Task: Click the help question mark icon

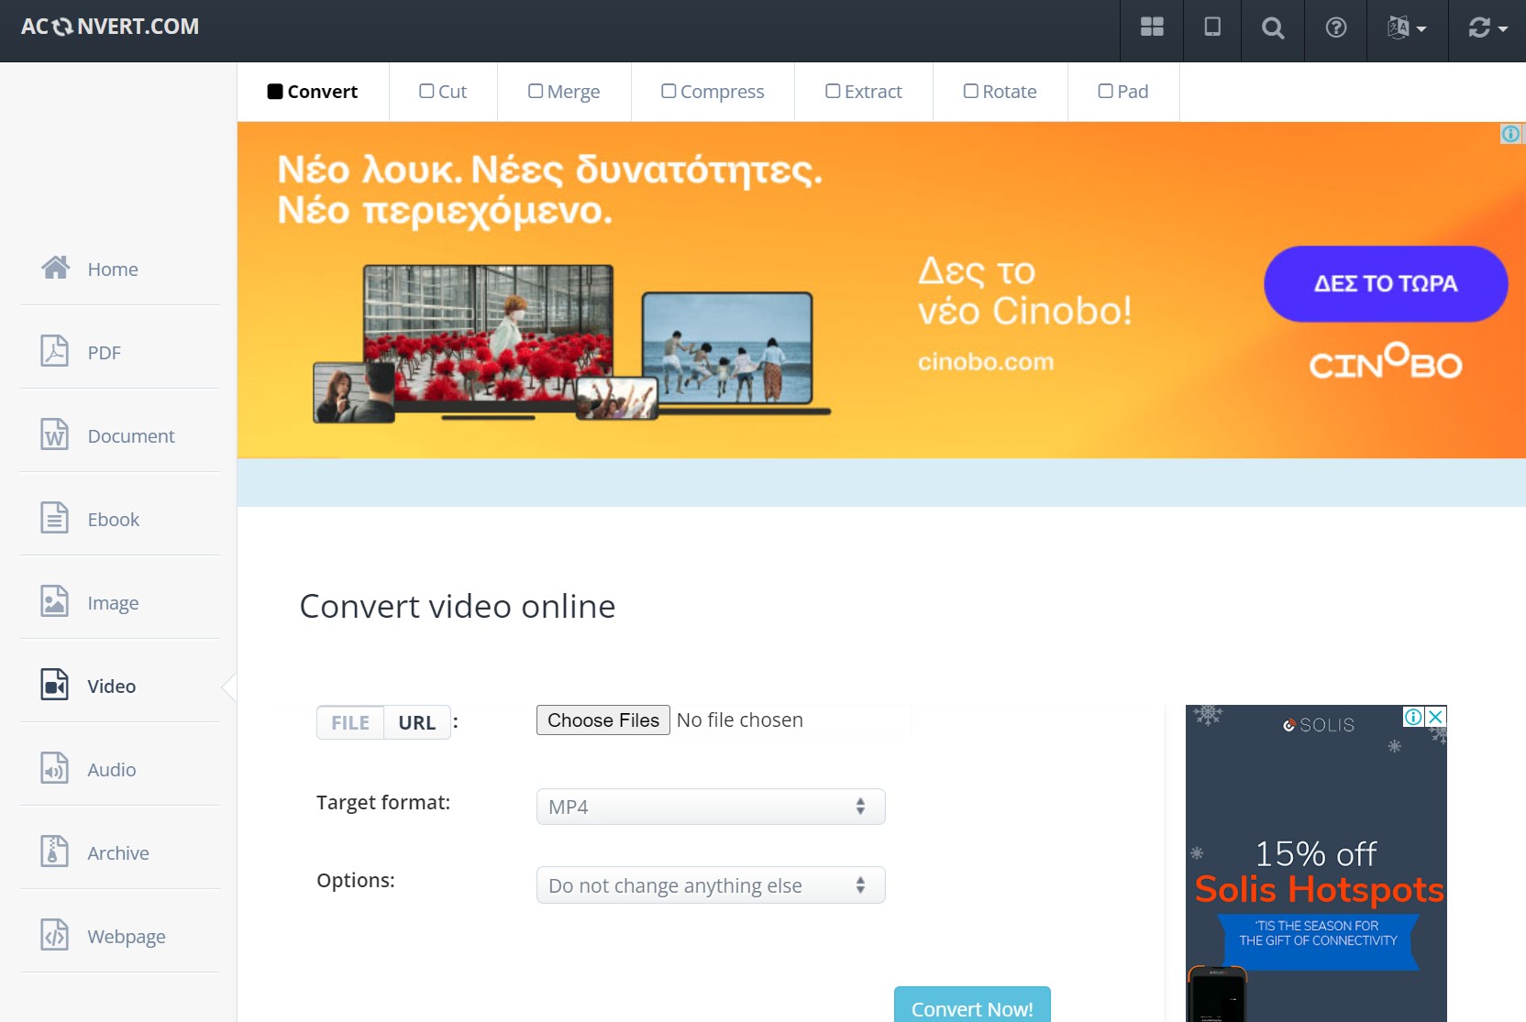Action: 1335,27
